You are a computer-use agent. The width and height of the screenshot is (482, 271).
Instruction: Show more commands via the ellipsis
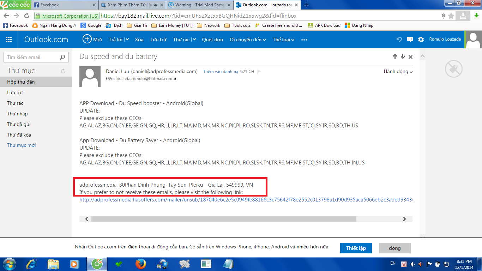pyautogui.click(x=304, y=40)
